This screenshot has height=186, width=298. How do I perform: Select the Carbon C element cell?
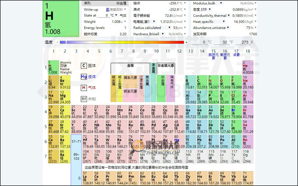coord(202,82)
